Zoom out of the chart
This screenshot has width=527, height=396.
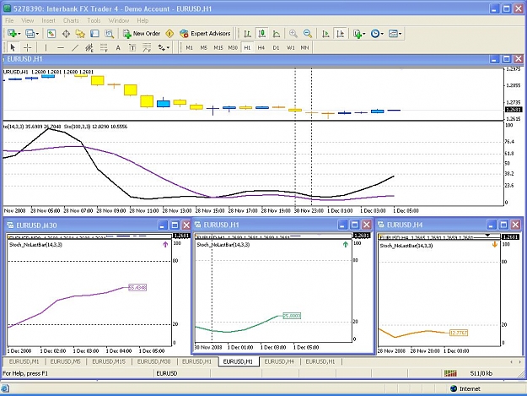pyautogui.click(x=308, y=34)
